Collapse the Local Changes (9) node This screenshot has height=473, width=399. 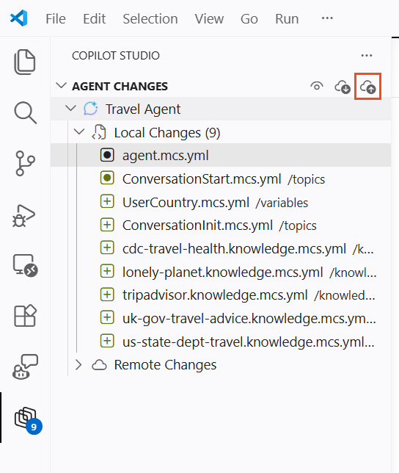[79, 131]
